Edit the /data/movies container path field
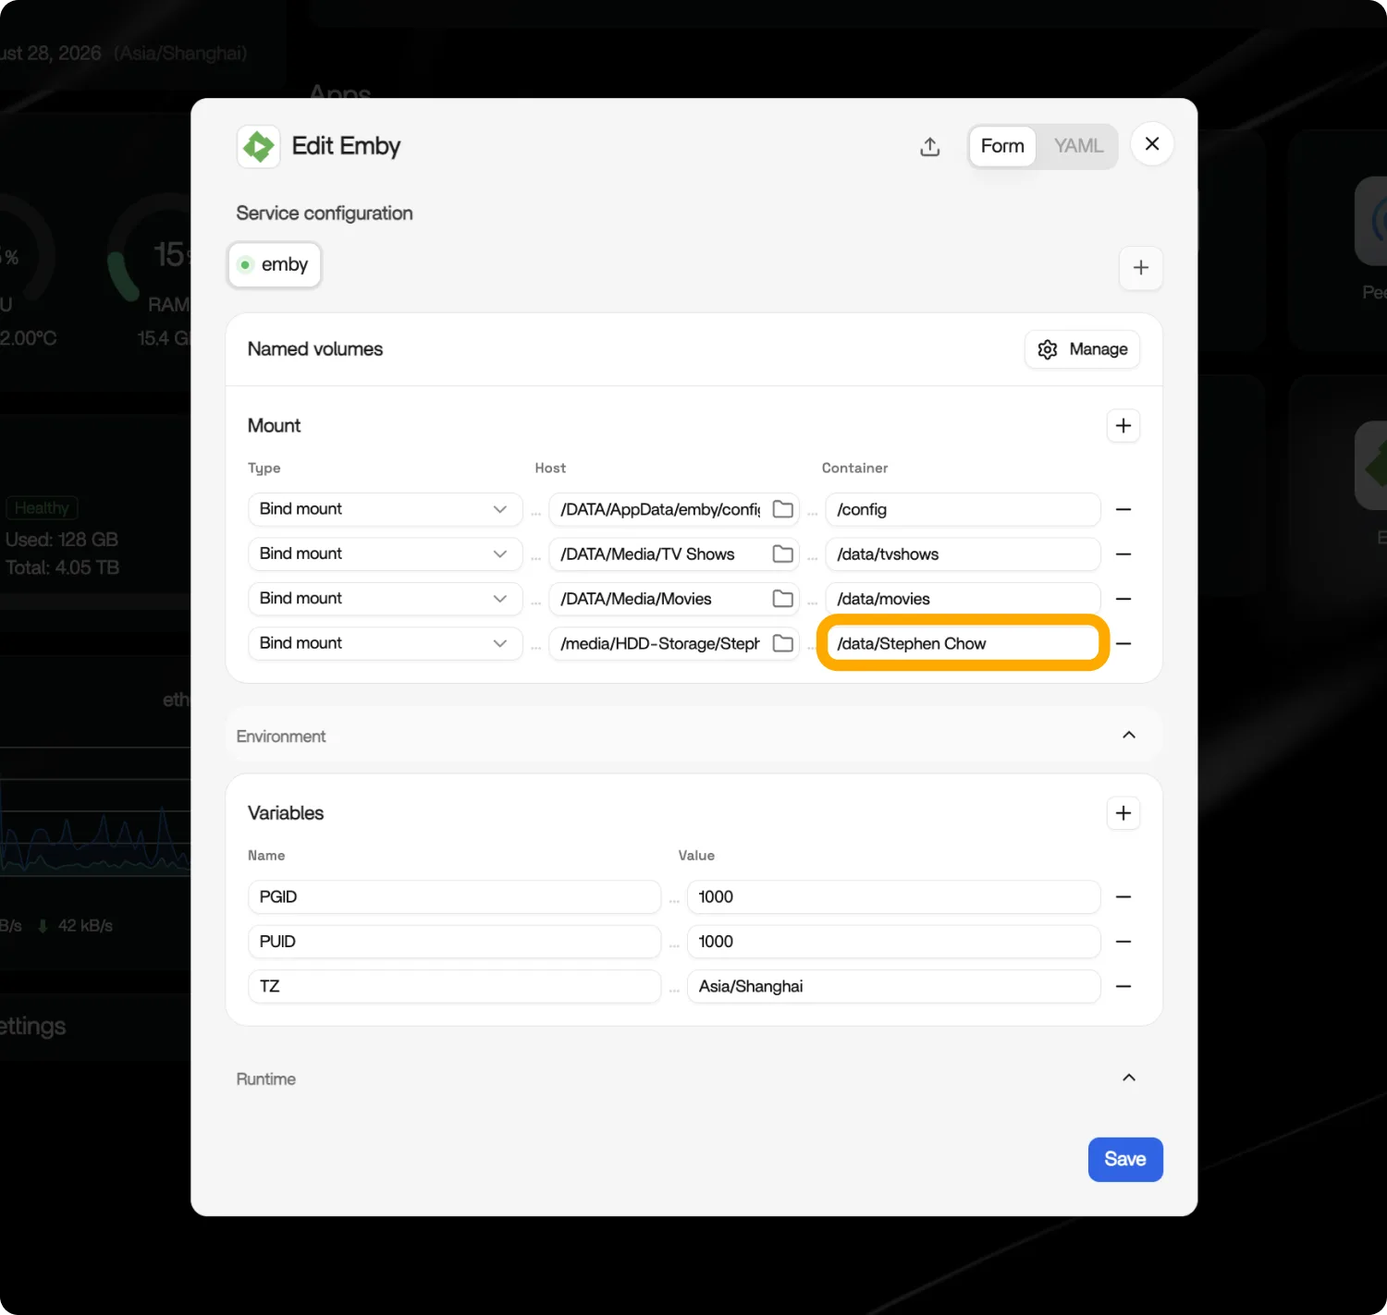Image resolution: width=1387 pixels, height=1315 pixels. click(x=964, y=599)
